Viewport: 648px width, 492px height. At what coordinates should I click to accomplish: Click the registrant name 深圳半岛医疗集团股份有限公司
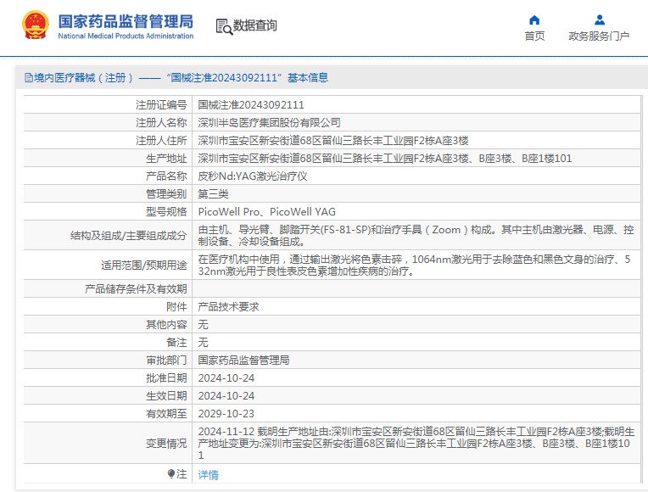[269, 123]
